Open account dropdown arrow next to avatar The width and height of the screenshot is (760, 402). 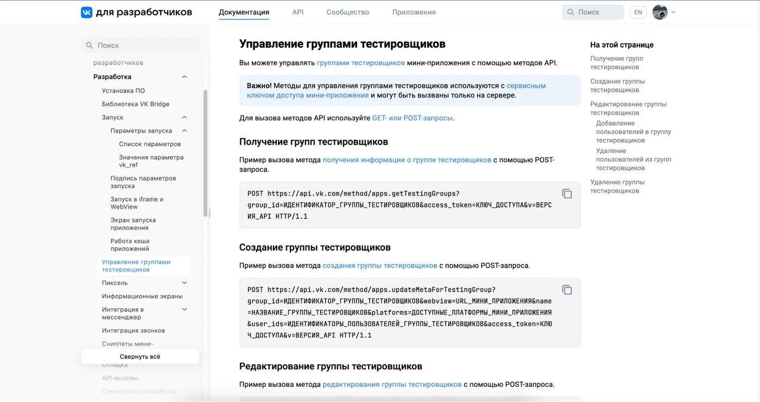point(673,12)
